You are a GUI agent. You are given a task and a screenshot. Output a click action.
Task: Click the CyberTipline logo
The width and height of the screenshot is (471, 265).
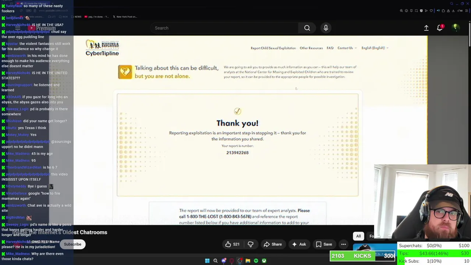point(102,48)
